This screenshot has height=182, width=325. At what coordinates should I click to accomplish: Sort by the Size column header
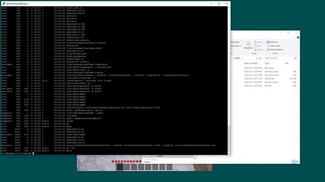tap(286, 63)
